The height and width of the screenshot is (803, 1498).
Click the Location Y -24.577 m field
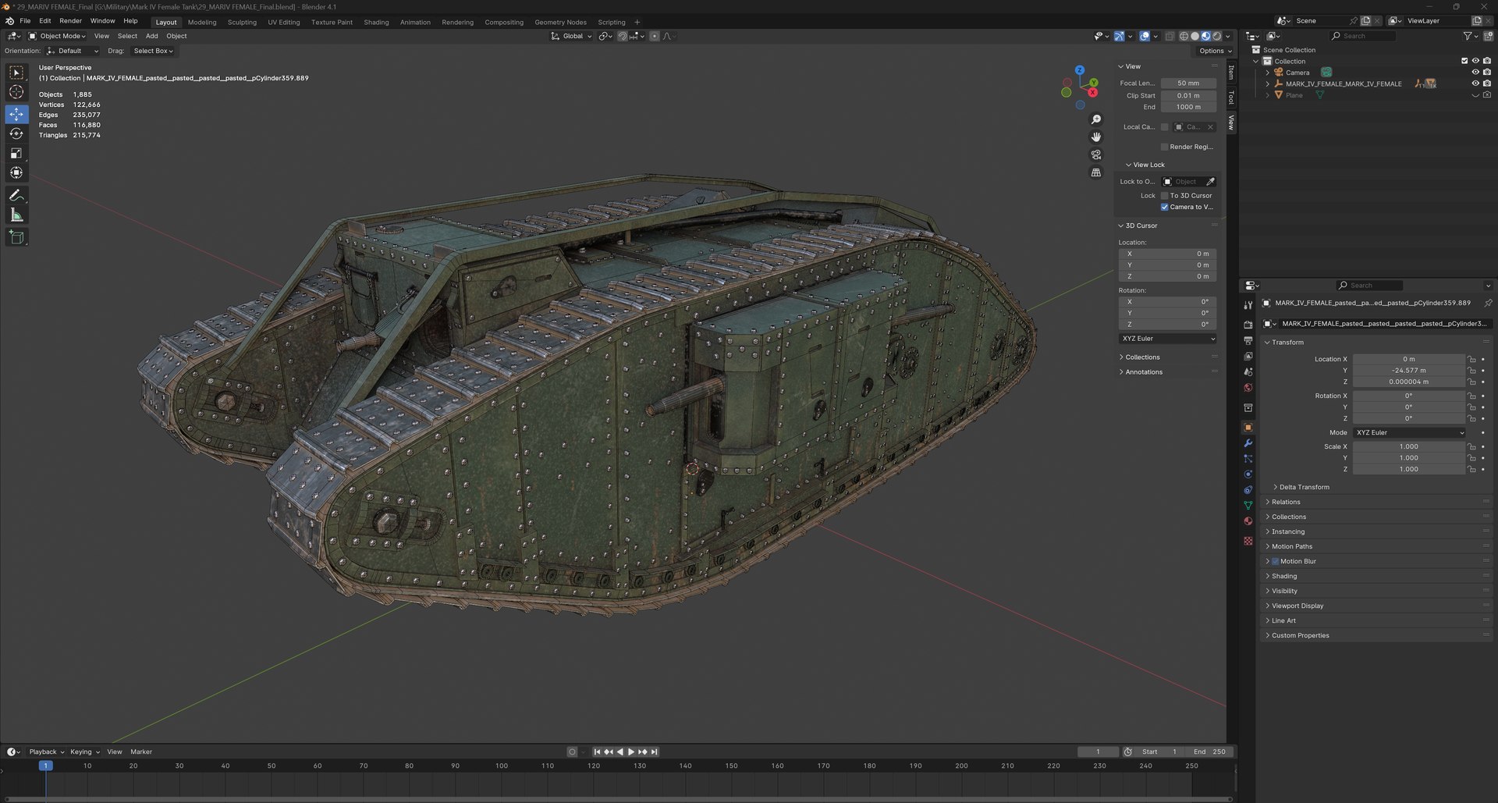point(1408,371)
